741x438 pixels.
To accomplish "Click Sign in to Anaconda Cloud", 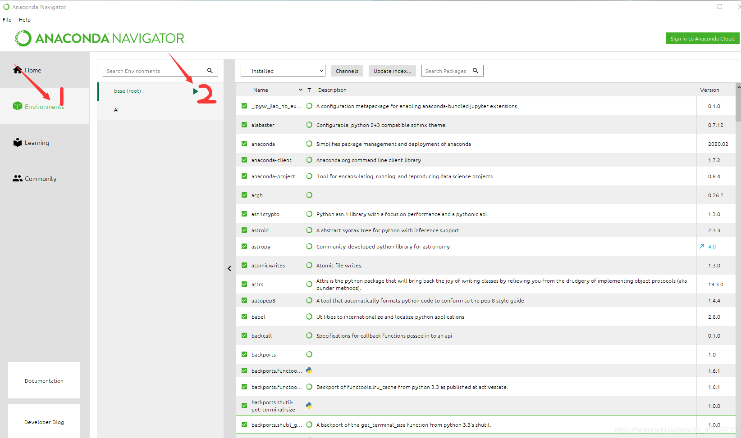I will click(702, 38).
